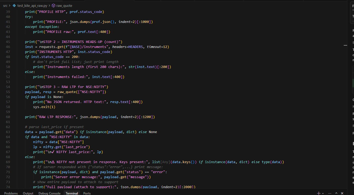The height and width of the screenshot is (195, 354).
Task: Open the Debug Console tab
Action: [50, 193]
